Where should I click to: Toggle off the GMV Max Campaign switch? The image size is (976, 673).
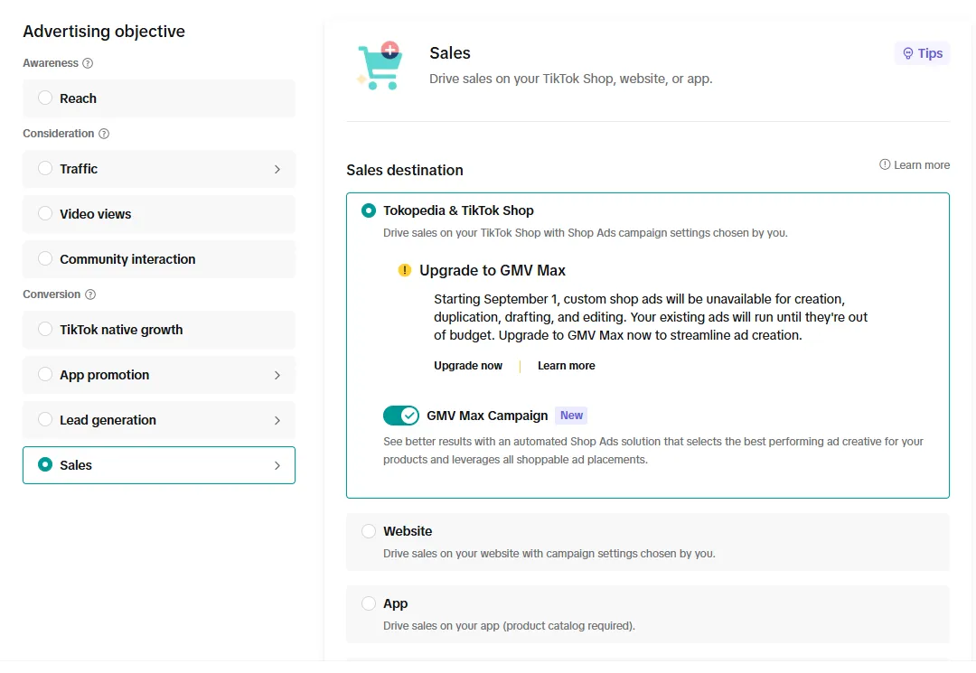[401, 416]
